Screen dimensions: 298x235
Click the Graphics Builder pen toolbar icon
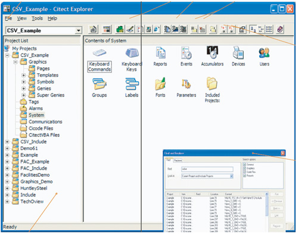pos(130,30)
